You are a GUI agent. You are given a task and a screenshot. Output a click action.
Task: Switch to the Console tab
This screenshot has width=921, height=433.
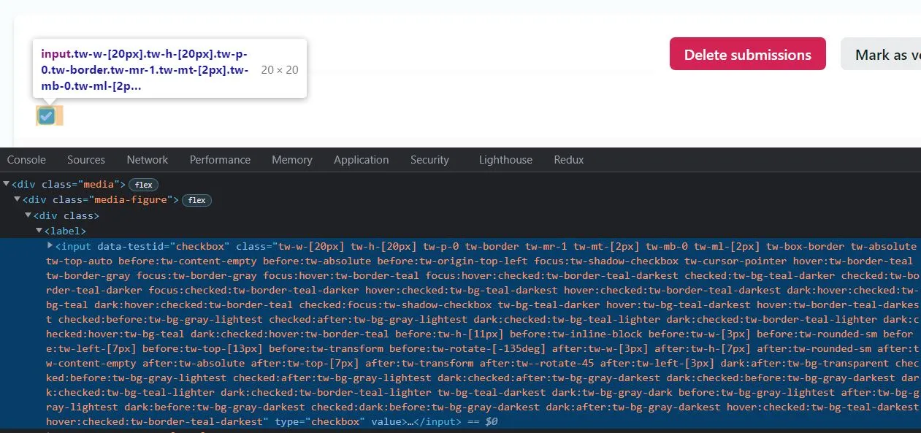26,159
